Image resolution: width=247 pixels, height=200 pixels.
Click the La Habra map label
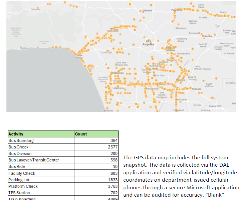[231, 82]
